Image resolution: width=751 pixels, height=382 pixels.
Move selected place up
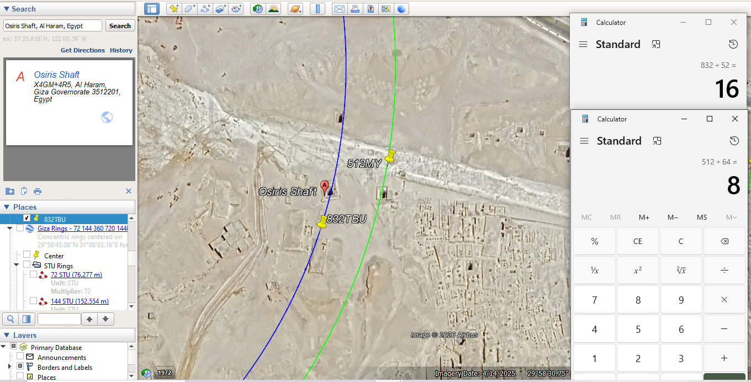tap(89, 319)
